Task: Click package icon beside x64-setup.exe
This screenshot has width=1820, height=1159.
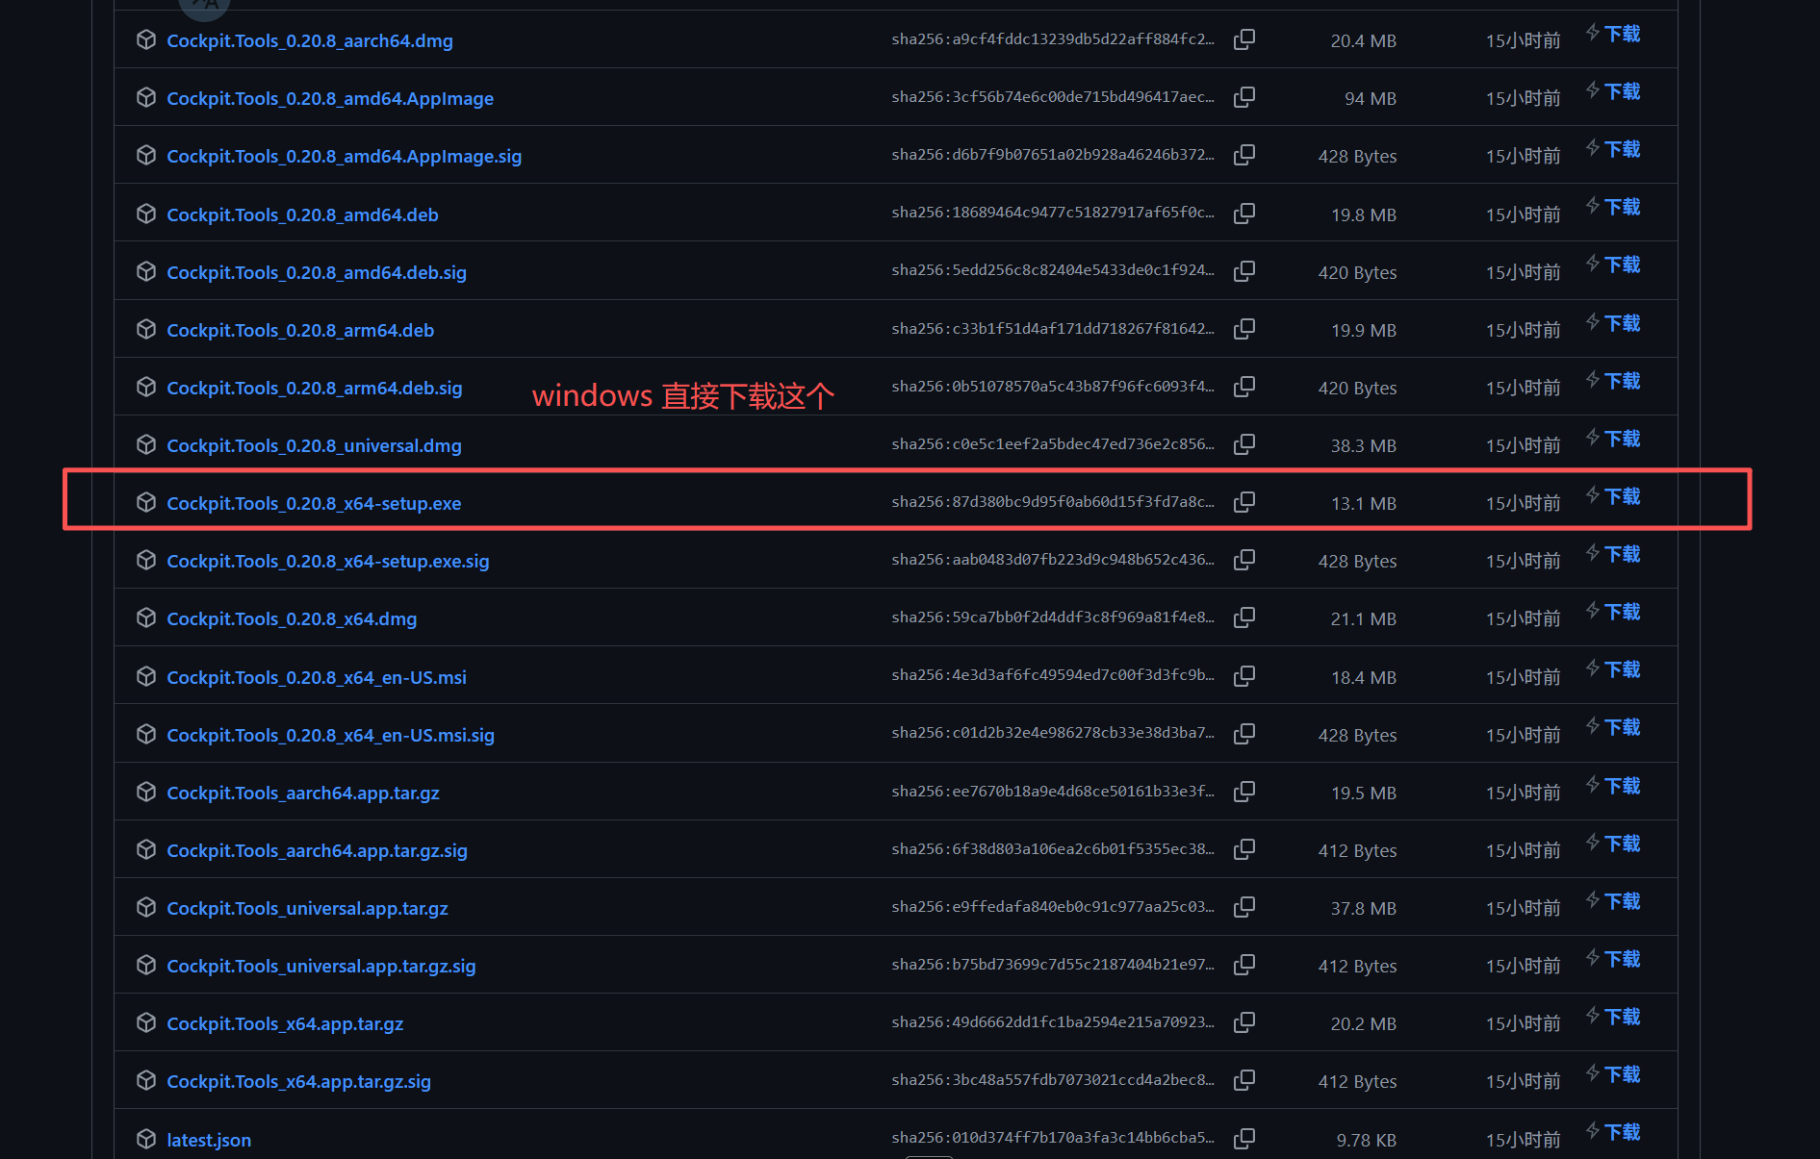Action: [146, 502]
